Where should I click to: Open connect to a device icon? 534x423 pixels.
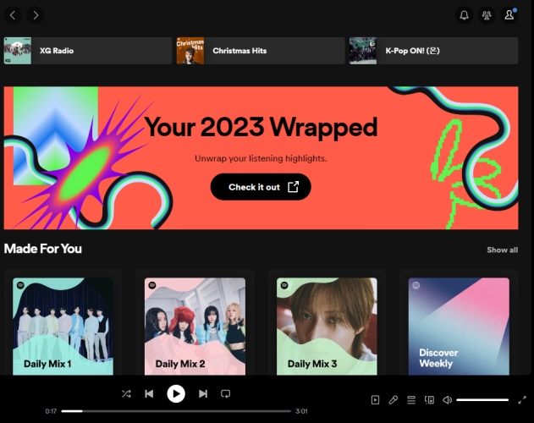point(429,400)
